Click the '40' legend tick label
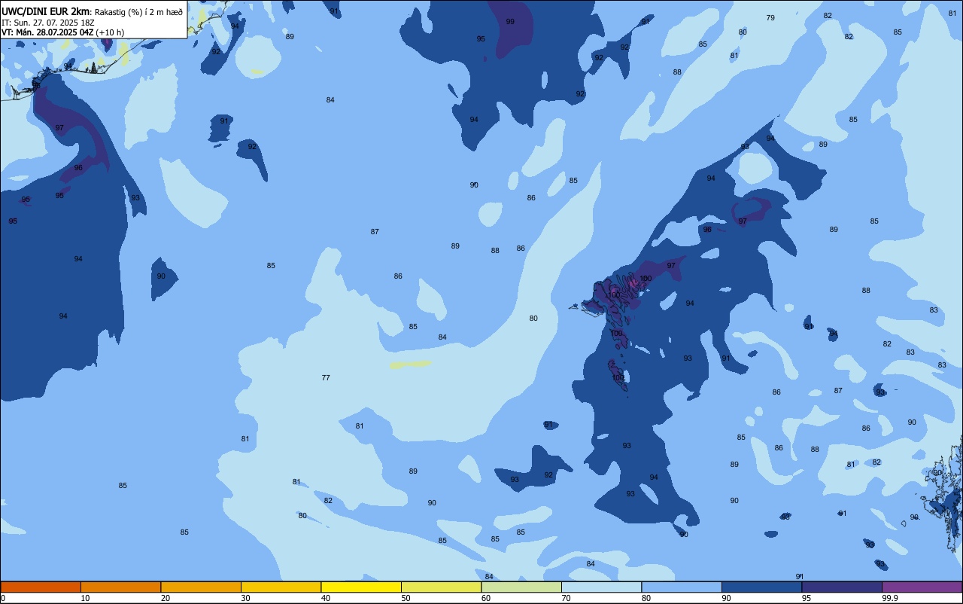The image size is (963, 604). 325,598
